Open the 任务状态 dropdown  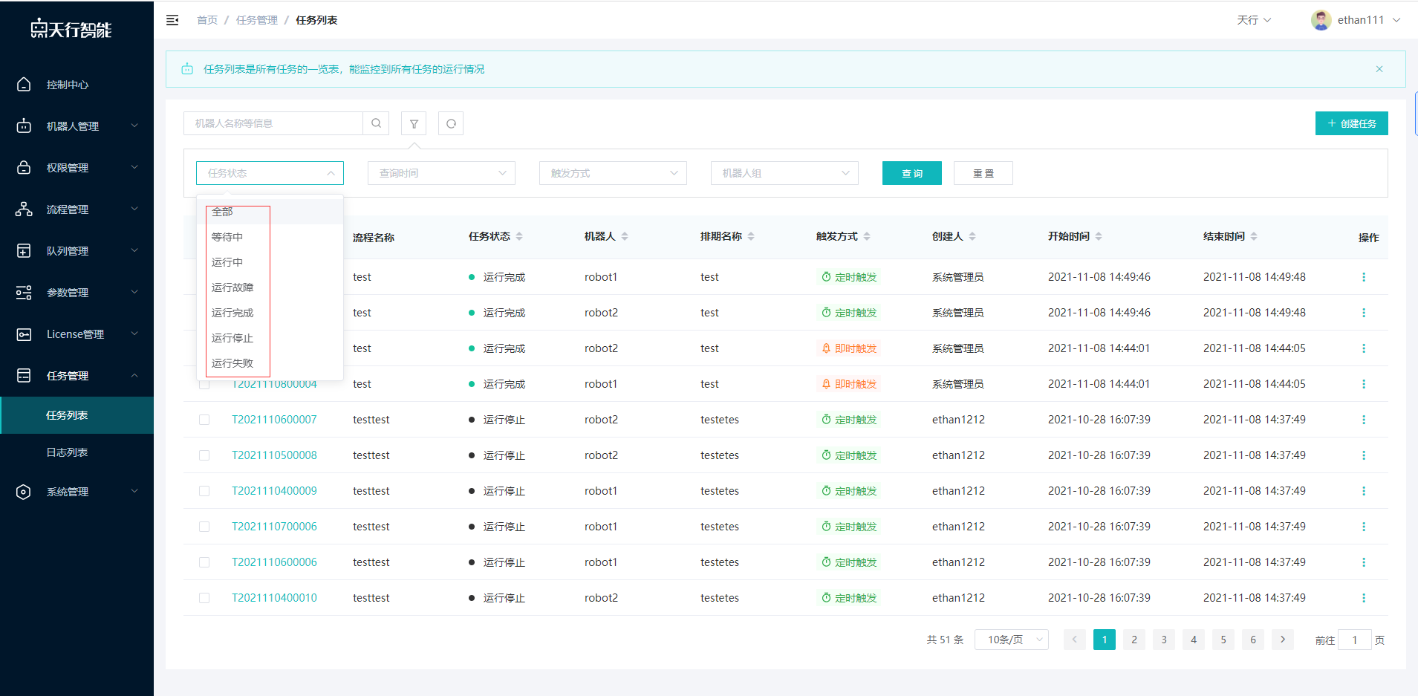[x=270, y=173]
